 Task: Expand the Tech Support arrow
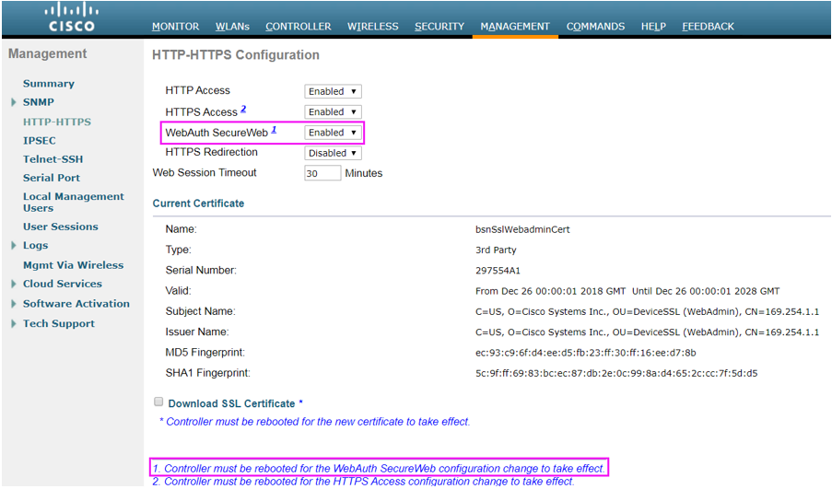click(14, 323)
